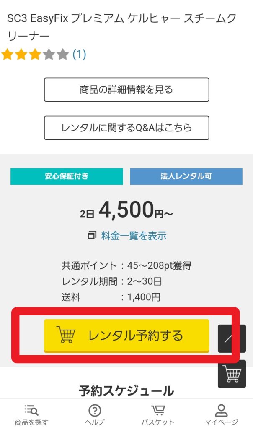Show the 料金一覧を表示 price list link

(134, 236)
